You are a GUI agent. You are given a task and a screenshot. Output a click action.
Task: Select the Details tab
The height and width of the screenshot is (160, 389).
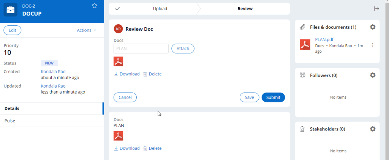pyautogui.click(x=12, y=108)
